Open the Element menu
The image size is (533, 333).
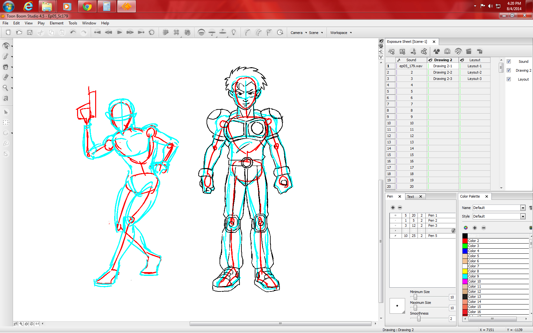coord(56,23)
